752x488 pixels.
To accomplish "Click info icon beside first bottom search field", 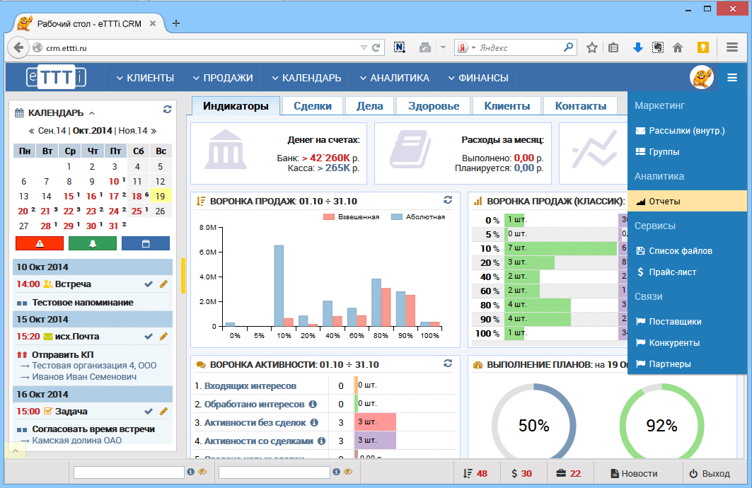I will 190,472.
